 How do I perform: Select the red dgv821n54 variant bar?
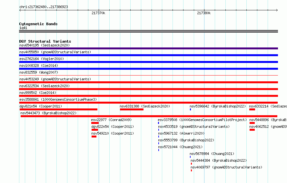(58, 109)
